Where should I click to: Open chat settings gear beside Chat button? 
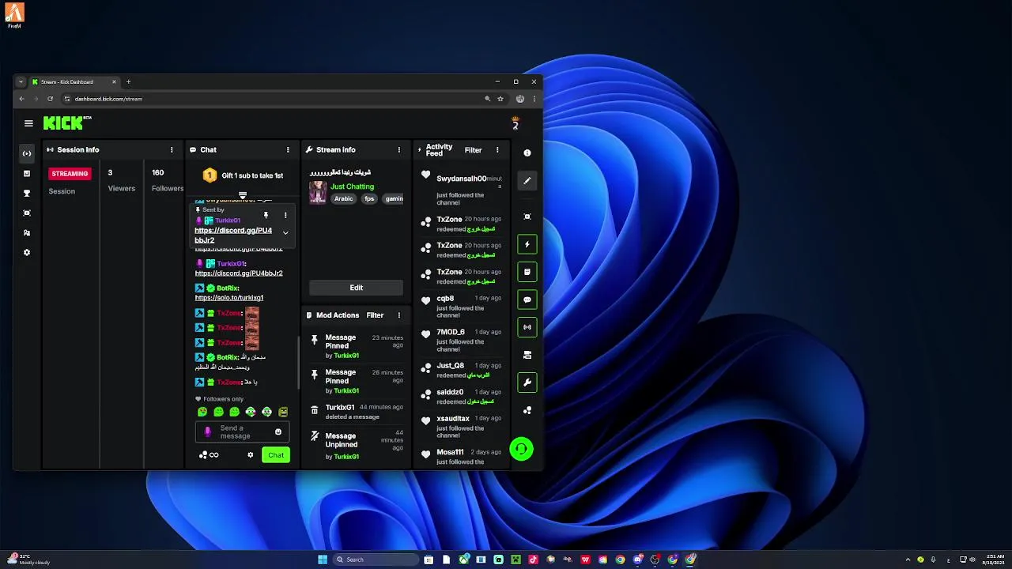point(251,454)
